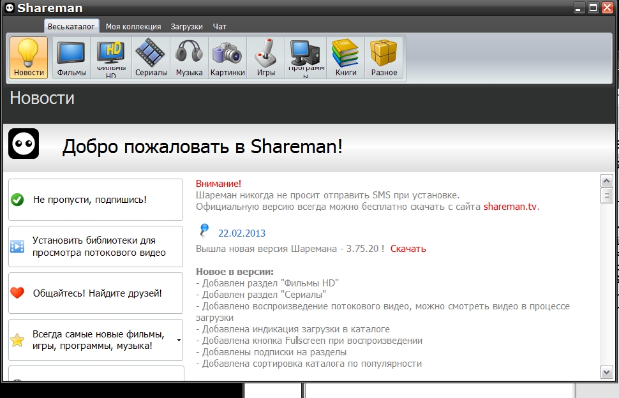619x398 pixels.
Task: Click the news scrollbar down arrow
Action: click(x=606, y=372)
